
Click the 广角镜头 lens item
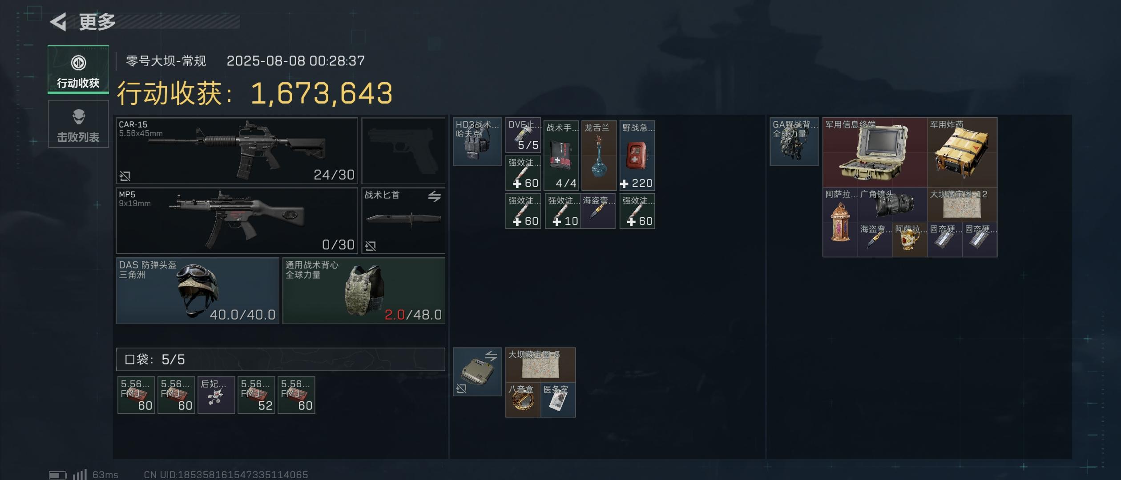[892, 205]
